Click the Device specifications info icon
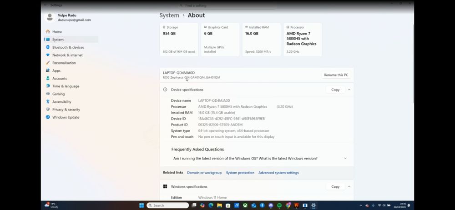Image resolution: width=455 pixels, height=210 pixels. (x=165, y=90)
